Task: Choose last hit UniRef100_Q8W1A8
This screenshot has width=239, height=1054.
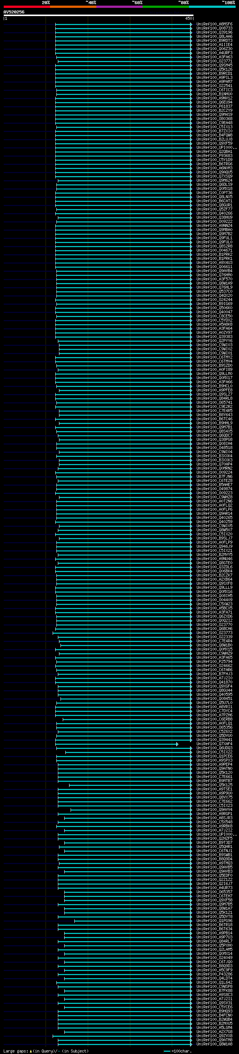Action: point(214,1044)
